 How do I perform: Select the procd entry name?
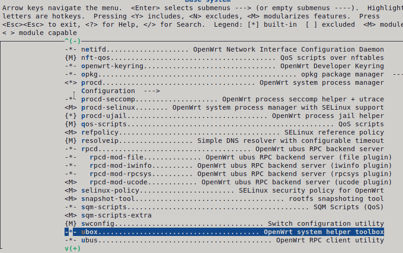[x=91, y=82]
